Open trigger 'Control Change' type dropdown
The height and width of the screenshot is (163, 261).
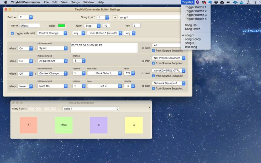[52, 33]
